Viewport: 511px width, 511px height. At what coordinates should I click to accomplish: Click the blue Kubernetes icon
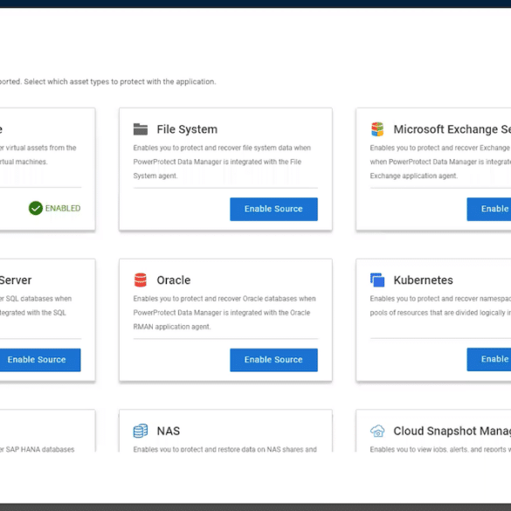[x=377, y=280]
